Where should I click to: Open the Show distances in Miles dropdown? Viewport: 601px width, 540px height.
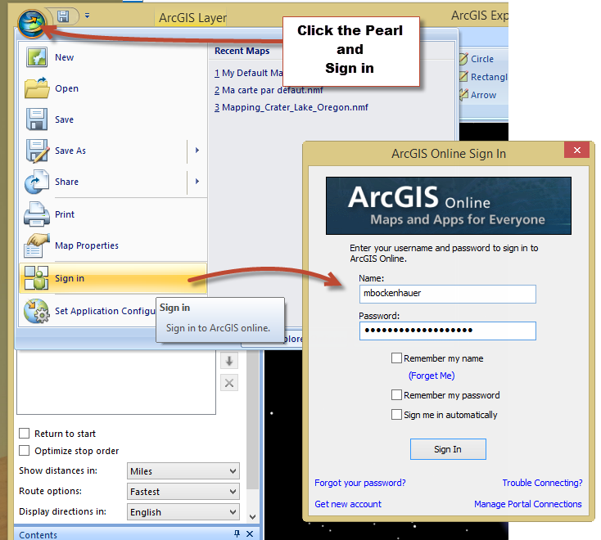(183, 471)
